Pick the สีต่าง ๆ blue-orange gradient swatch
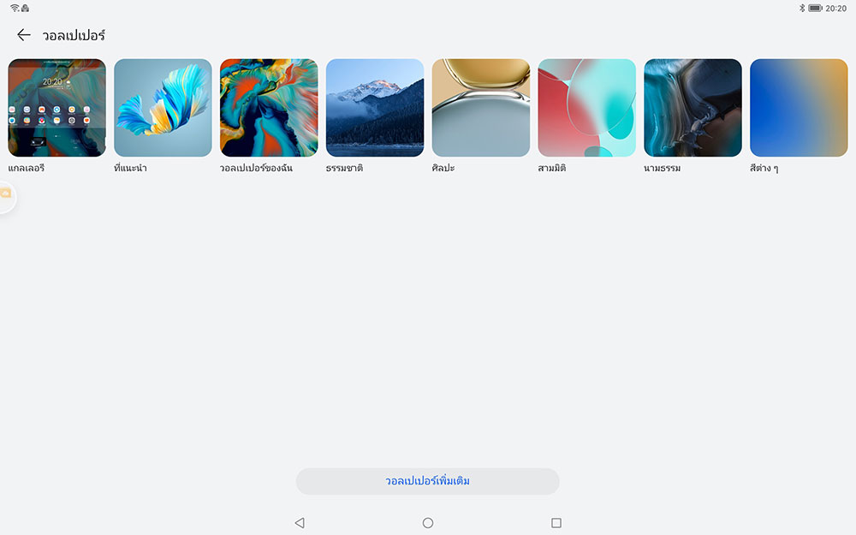The height and width of the screenshot is (535, 856). tap(799, 107)
